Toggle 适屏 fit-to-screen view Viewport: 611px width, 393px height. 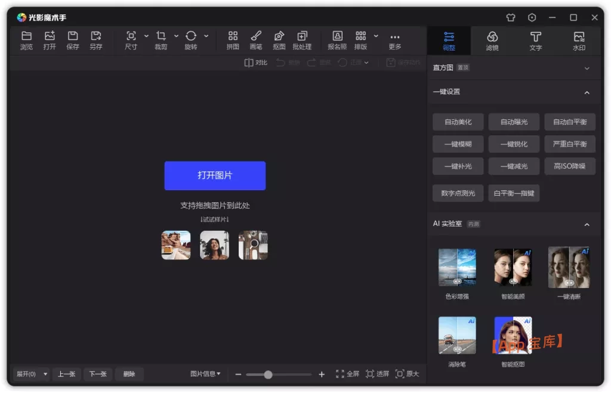point(378,374)
